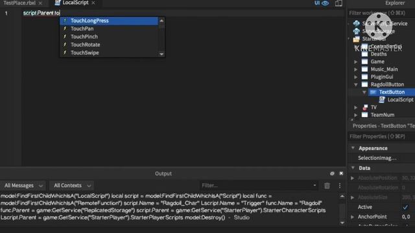Image resolution: width=415 pixels, height=233 pixels.
Task: Expand the Game folder in Explorer
Action: [356, 61]
